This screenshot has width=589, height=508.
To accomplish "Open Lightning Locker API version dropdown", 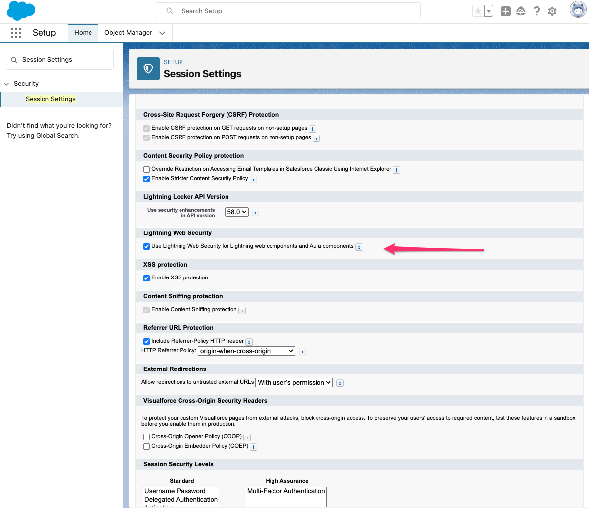I will click(237, 212).
